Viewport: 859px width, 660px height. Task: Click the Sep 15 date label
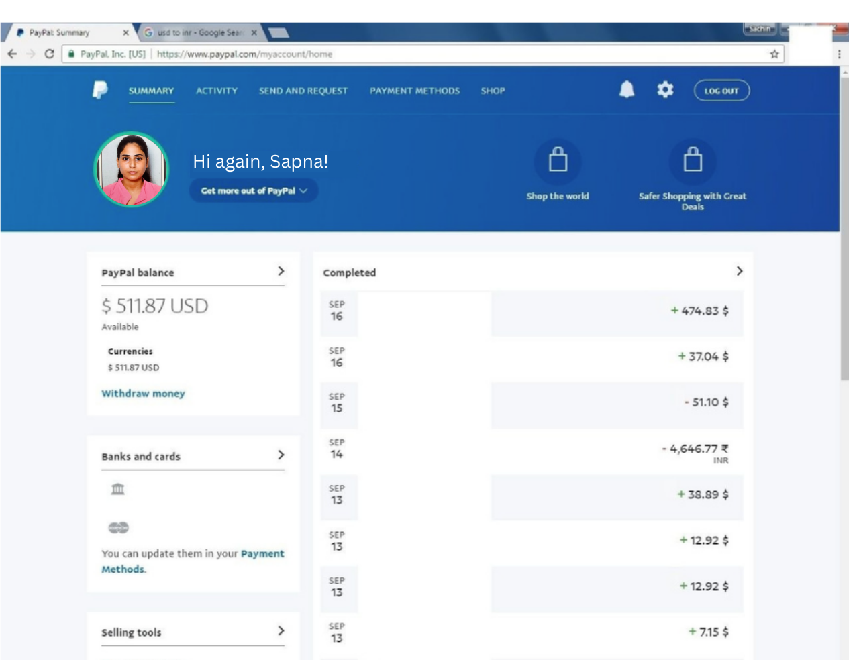click(337, 403)
